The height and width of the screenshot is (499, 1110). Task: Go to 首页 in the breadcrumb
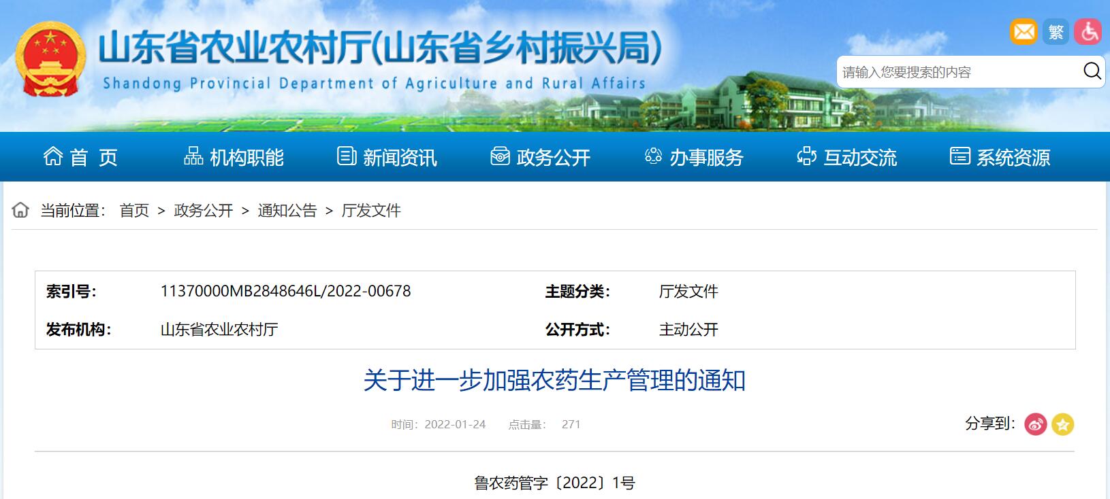134,211
